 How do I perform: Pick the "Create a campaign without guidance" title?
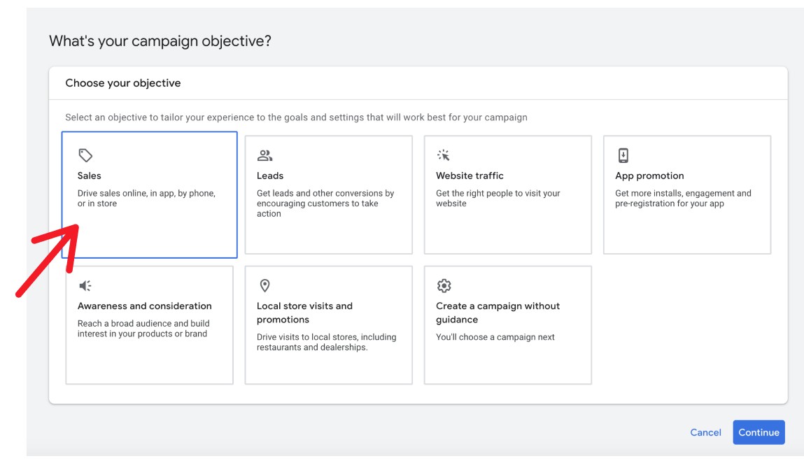[498, 313]
